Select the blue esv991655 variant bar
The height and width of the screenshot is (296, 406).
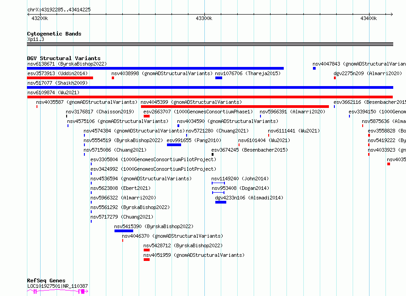point(174,145)
